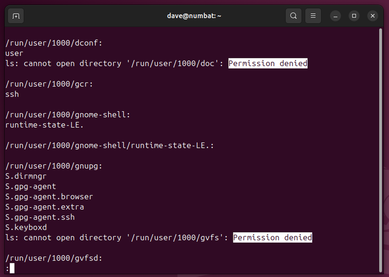The height and width of the screenshot is (277, 389).
Task: Click the runtime-state-LE. entry
Action: tap(44, 125)
